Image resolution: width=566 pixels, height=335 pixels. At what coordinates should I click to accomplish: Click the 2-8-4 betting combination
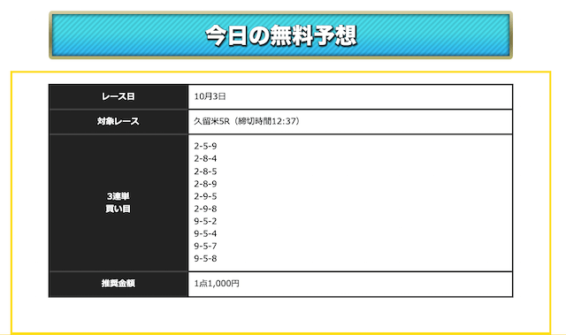pyautogui.click(x=205, y=159)
